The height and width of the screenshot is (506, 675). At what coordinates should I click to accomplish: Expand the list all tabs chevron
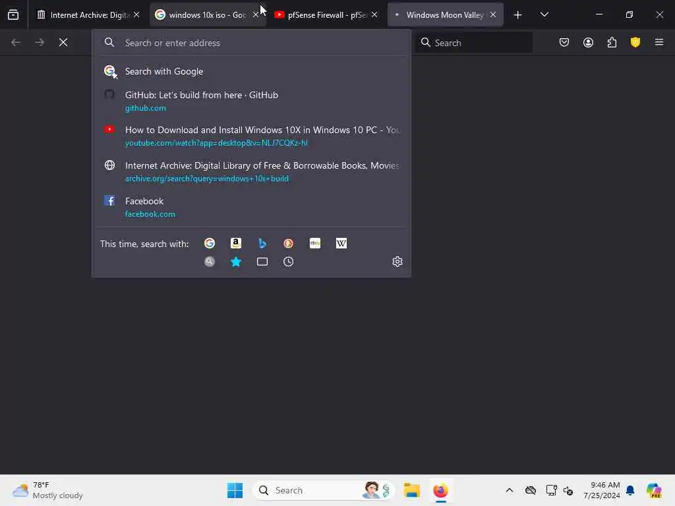(x=544, y=14)
